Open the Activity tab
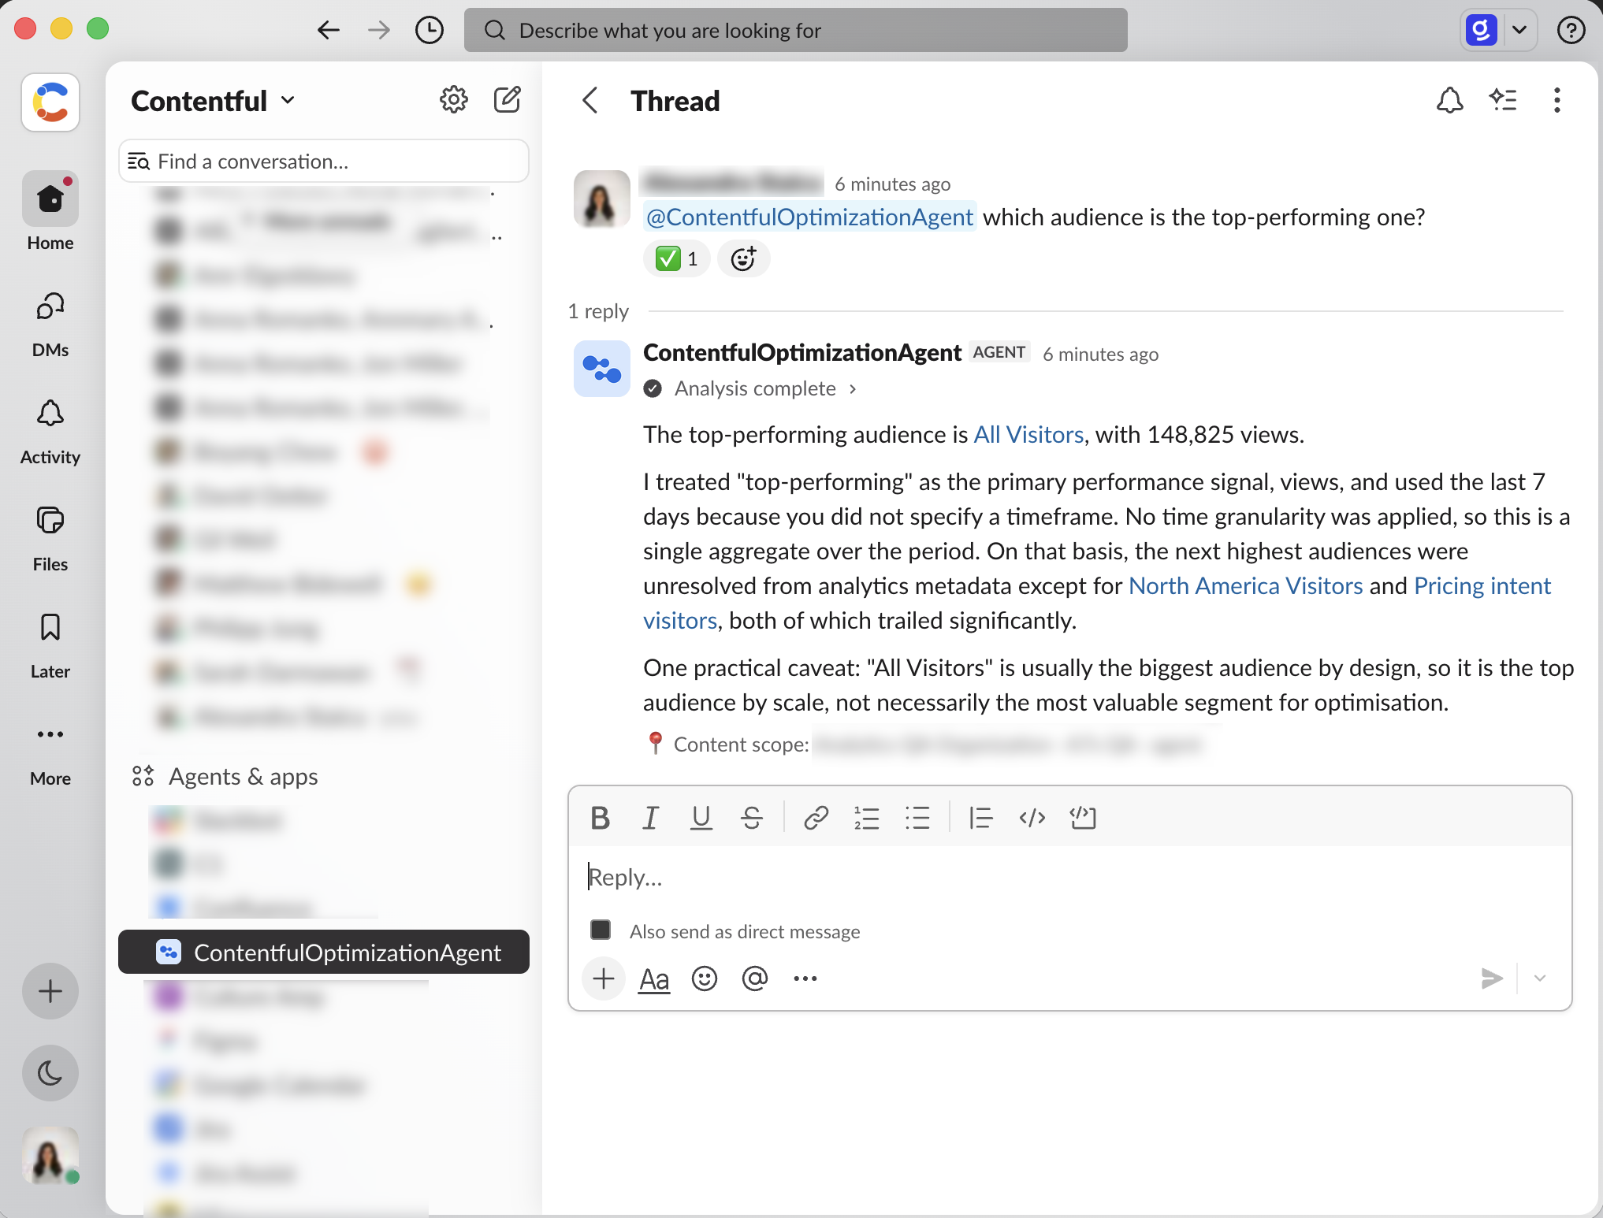This screenshot has height=1218, width=1603. pos(50,433)
